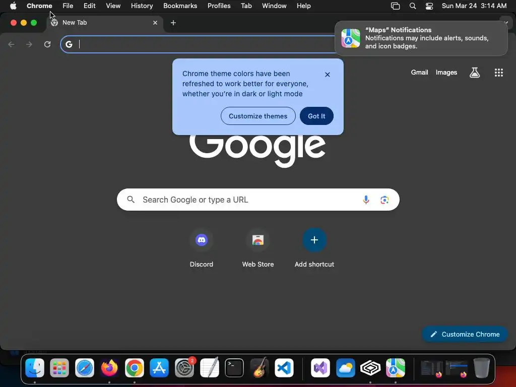516x387 pixels.
Task: Dismiss the theme colors popup with X
Action: click(328, 75)
